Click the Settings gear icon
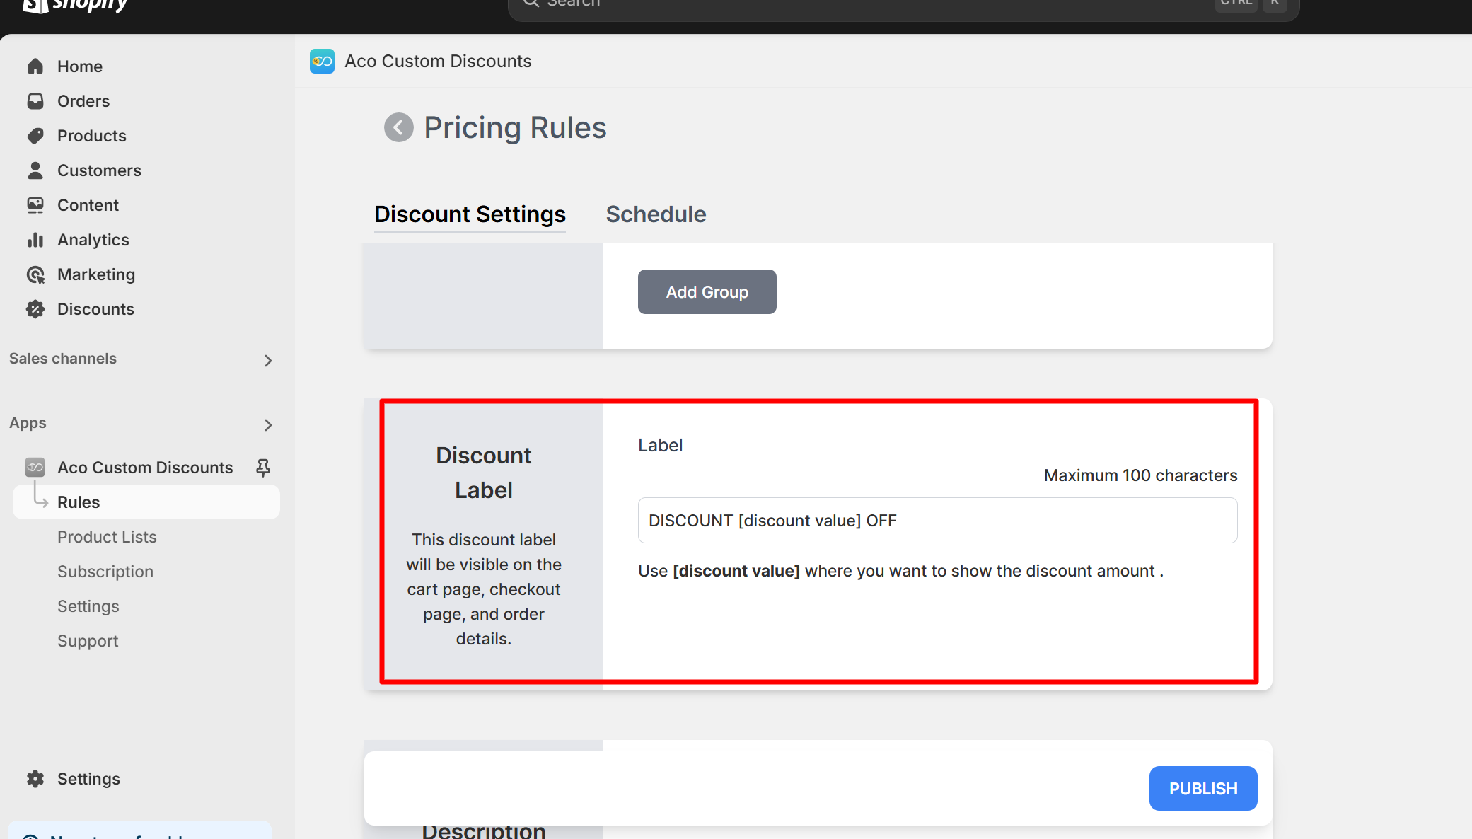The height and width of the screenshot is (839, 1472). 35,779
